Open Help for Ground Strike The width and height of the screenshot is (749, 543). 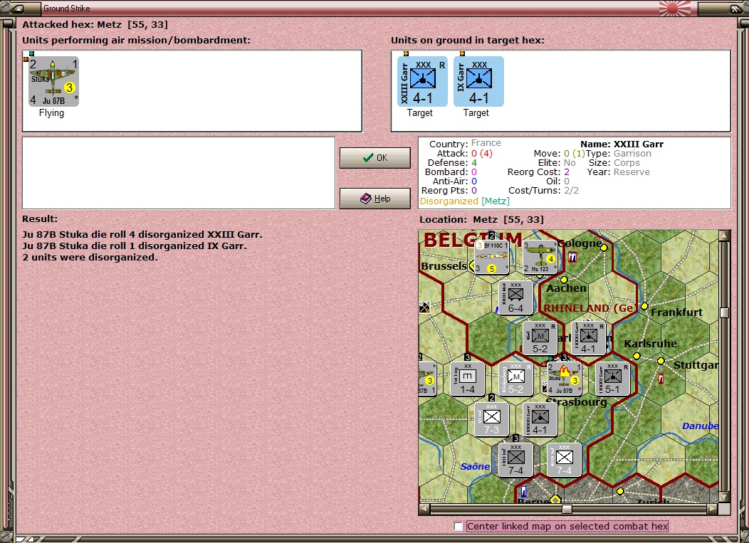375,198
